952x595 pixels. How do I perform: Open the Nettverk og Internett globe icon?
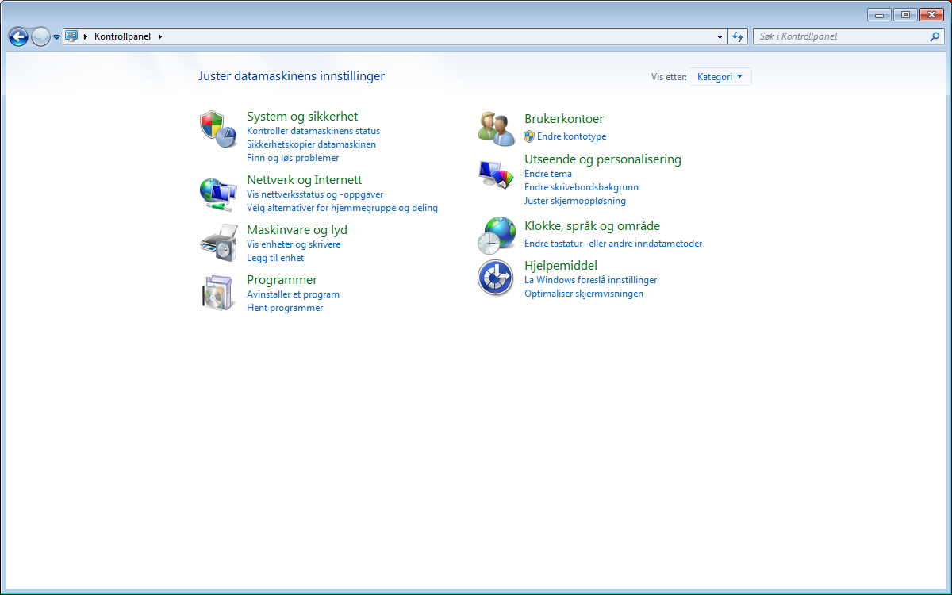pos(217,194)
